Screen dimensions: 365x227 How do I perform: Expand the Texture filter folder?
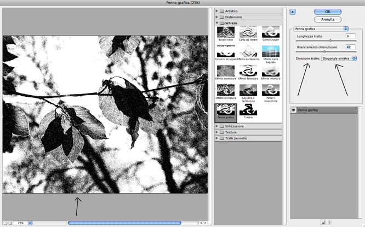[216, 132]
